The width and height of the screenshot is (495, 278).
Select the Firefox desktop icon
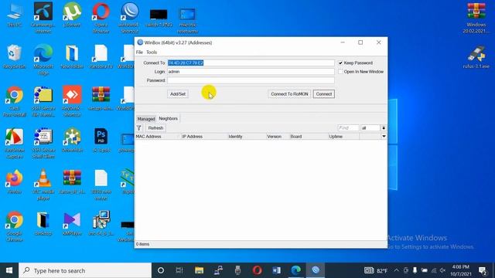[14, 181]
